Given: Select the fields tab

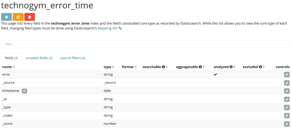Looking at the screenshot, I should [11, 58].
